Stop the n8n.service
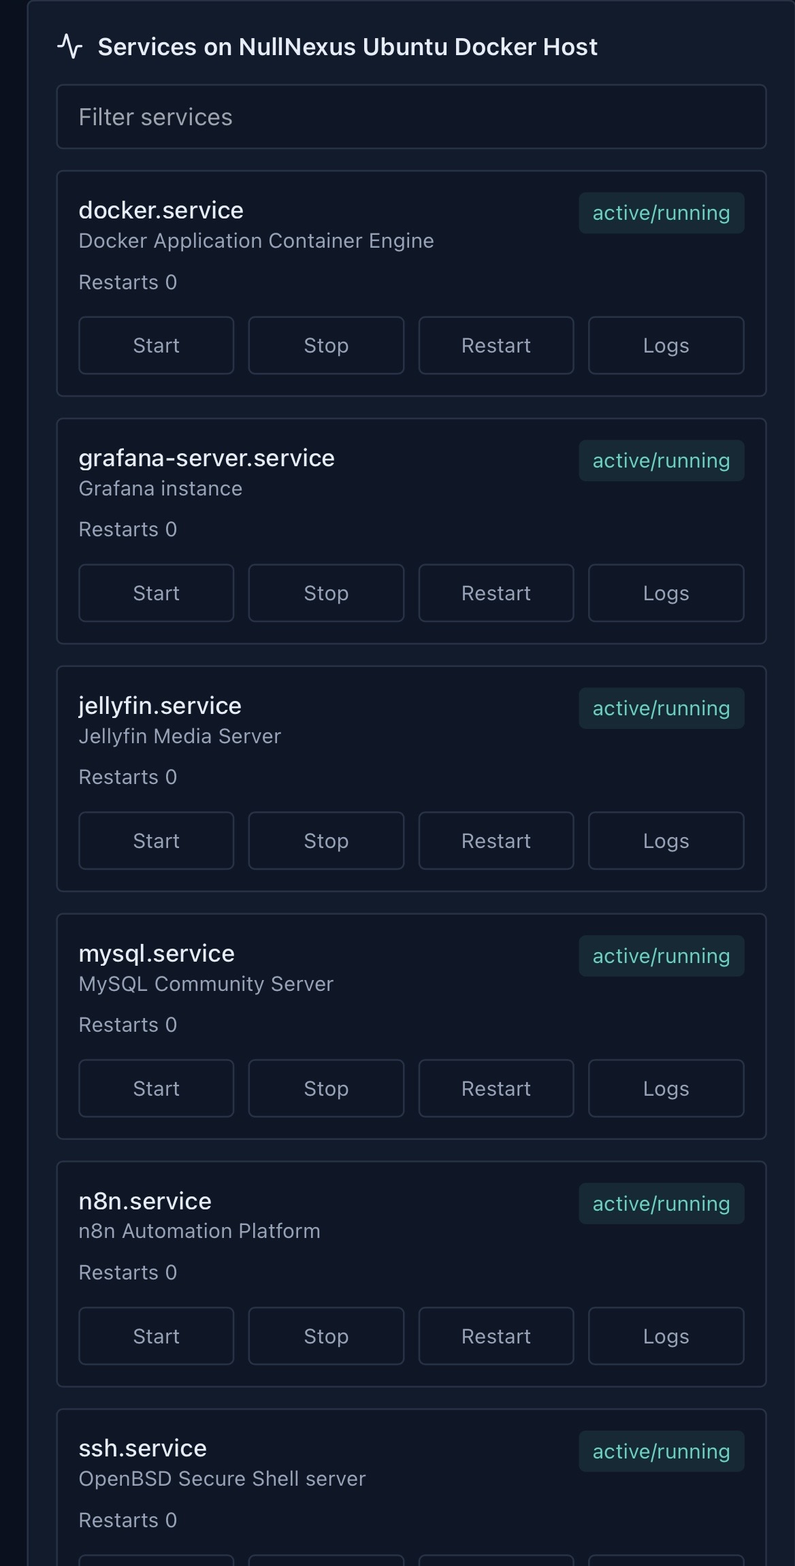 point(326,1336)
